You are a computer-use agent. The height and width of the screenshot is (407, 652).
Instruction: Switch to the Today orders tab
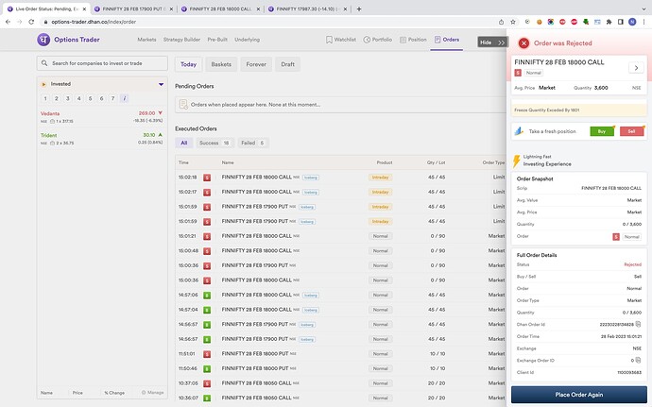[188, 64]
